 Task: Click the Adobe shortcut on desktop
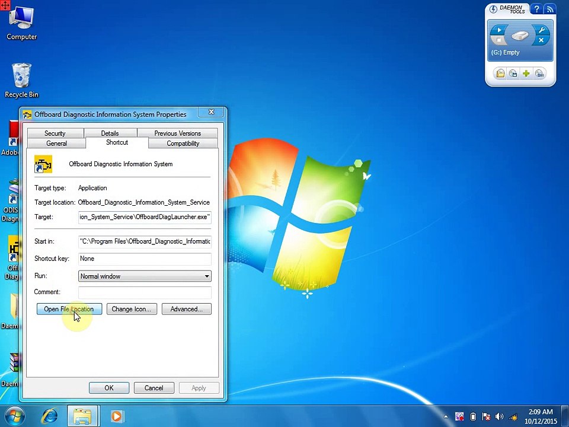(10, 138)
